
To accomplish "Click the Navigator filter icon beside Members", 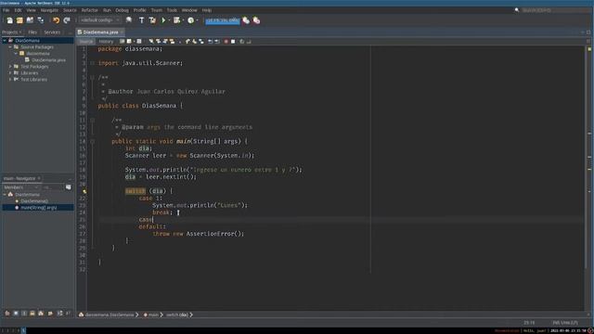I will (x=68, y=187).
